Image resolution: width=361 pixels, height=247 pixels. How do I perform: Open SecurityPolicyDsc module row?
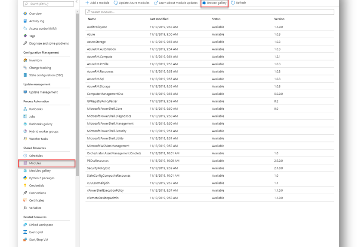(210, 168)
